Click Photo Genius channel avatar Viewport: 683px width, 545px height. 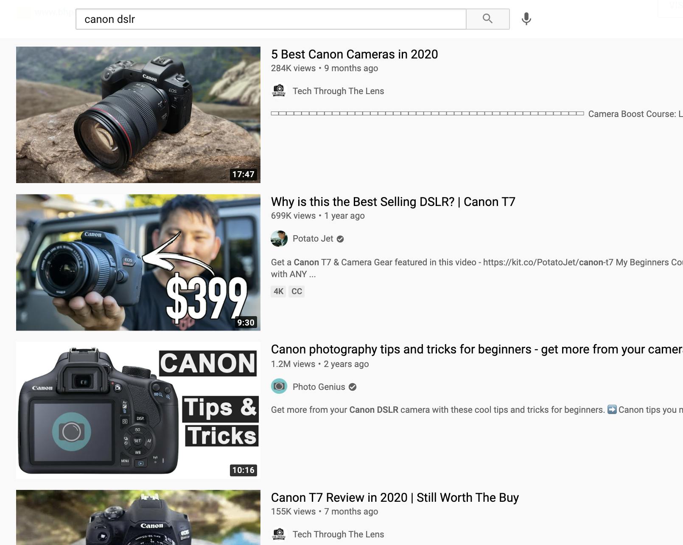[279, 386]
